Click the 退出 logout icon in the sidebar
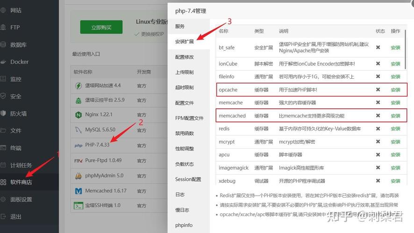The image size is (414, 233). [3, 217]
